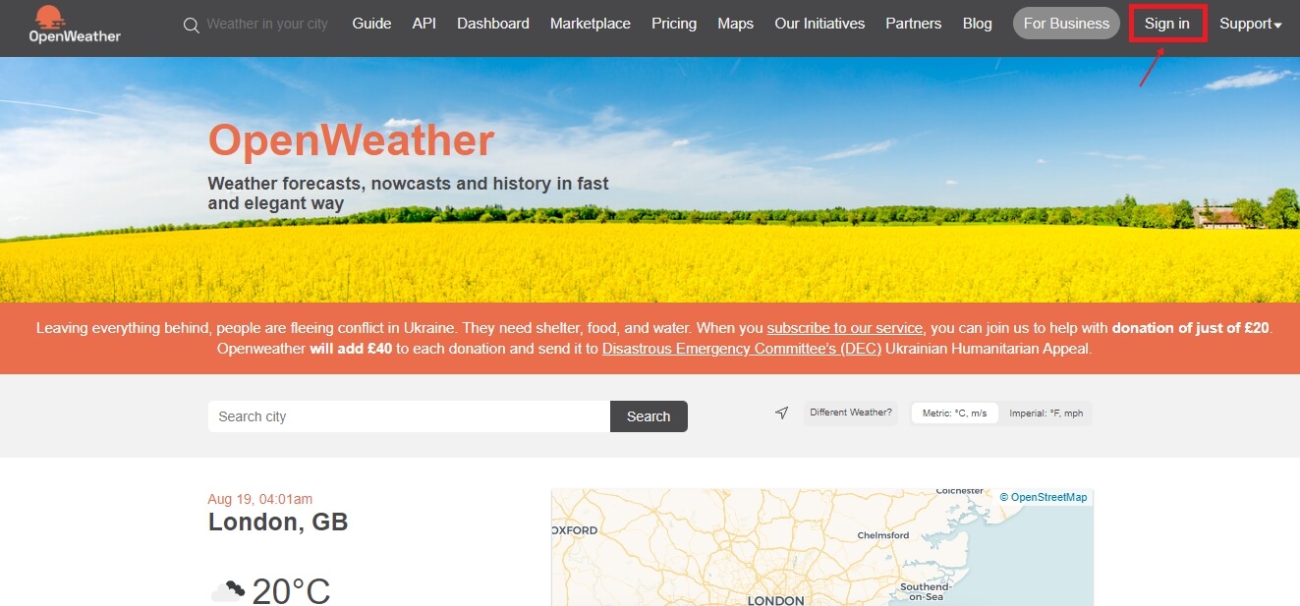Click the location arrow icon
The width and height of the screenshot is (1300, 606).
pos(781,413)
